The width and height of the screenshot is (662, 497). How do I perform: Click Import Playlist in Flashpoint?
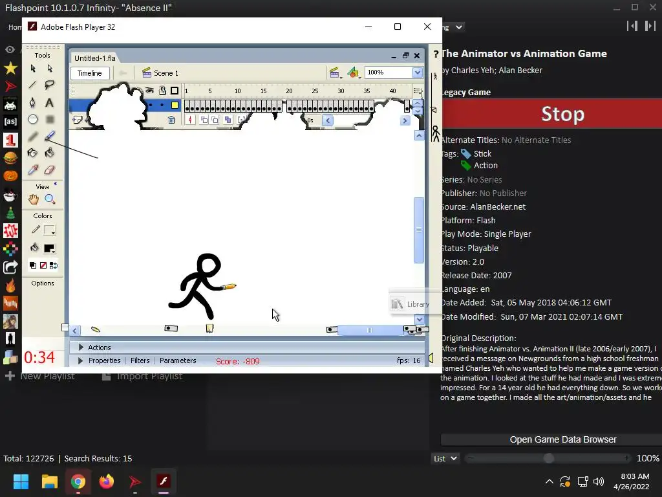(142, 376)
